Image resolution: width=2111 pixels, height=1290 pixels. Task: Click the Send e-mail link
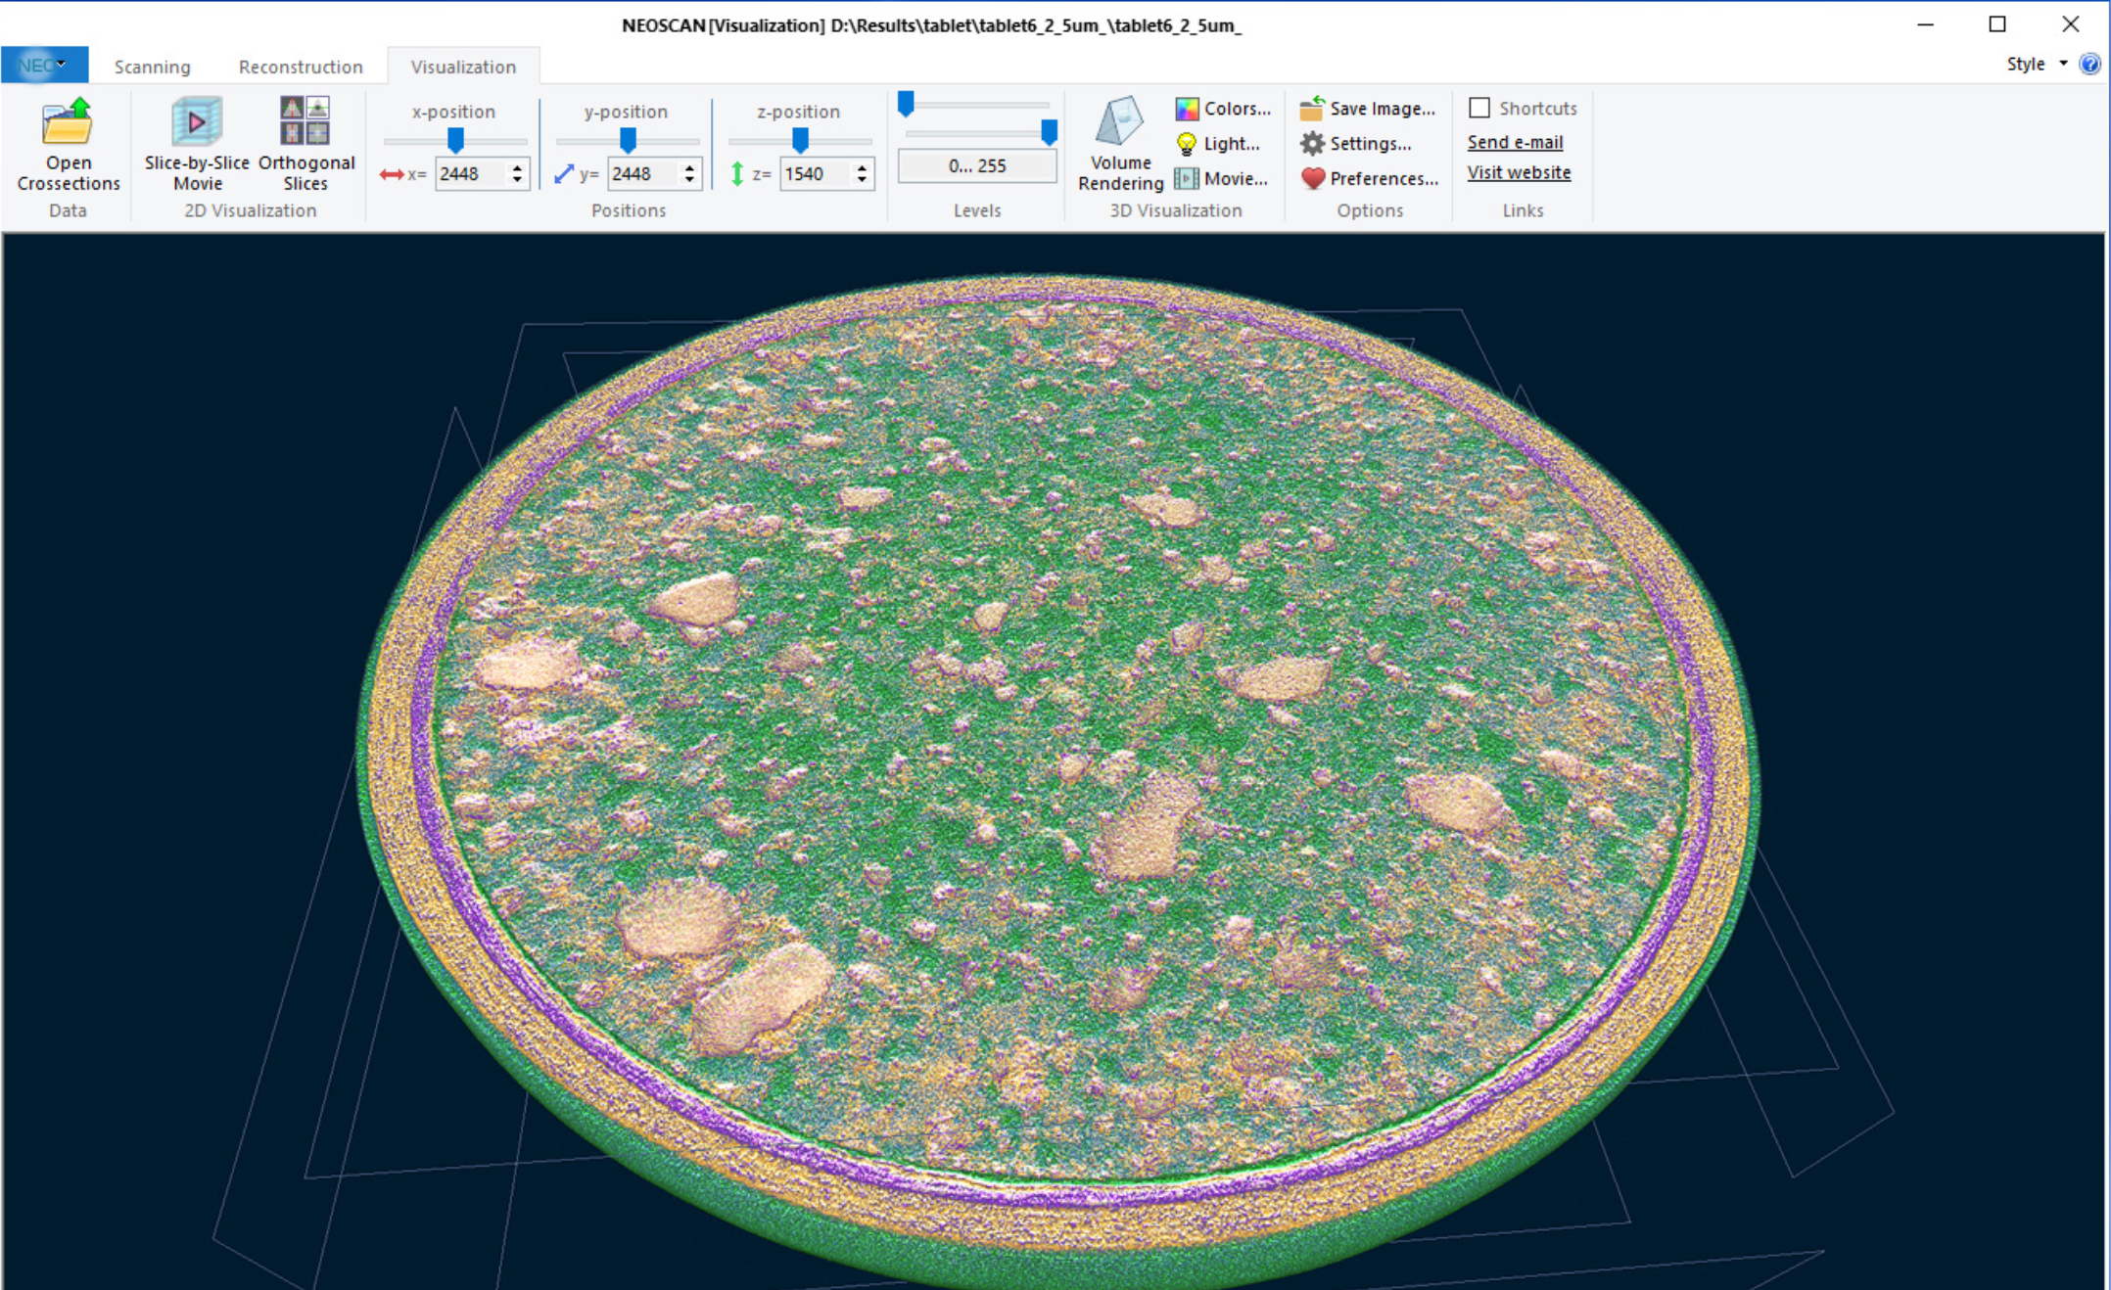point(1515,142)
